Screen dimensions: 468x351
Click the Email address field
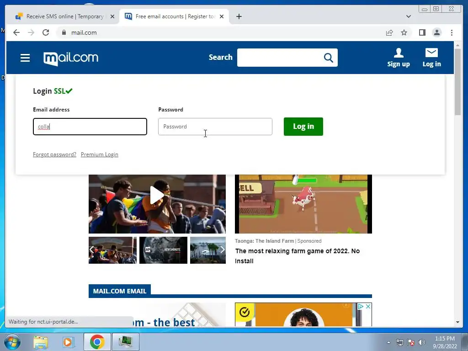[90, 127]
